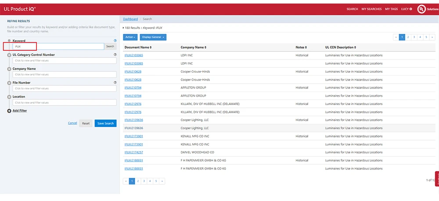This screenshot has width=439, height=201.
Task: Sort by Document Name column
Action: click(x=138, y=47)
